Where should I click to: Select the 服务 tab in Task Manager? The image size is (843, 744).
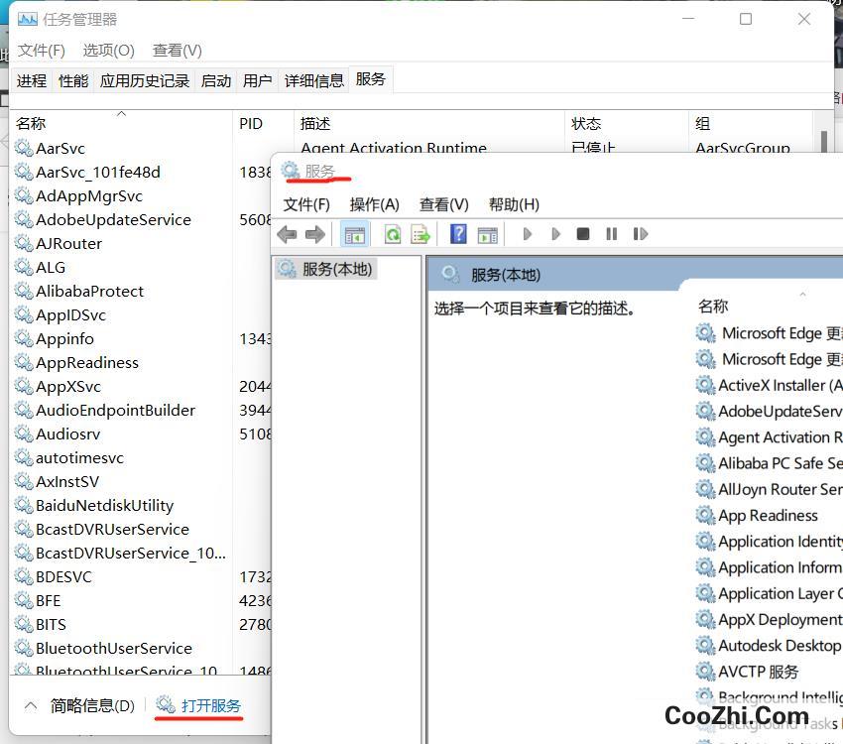tap(371, 79)
